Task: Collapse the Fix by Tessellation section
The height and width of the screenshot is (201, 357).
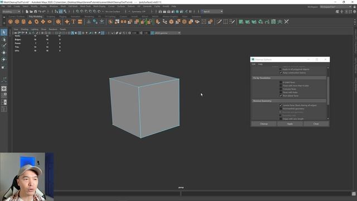Action: click(289, 78)
